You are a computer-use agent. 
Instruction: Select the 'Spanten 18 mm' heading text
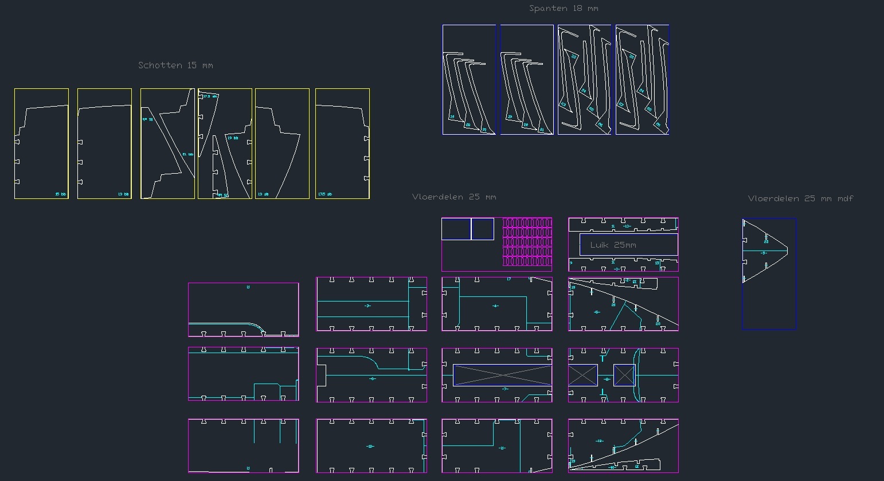pos(564,9)
